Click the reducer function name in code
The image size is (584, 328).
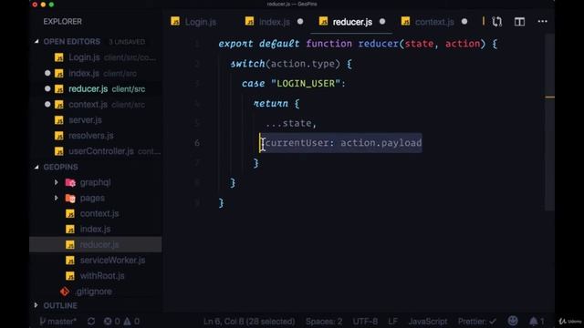tap(379, 44)
